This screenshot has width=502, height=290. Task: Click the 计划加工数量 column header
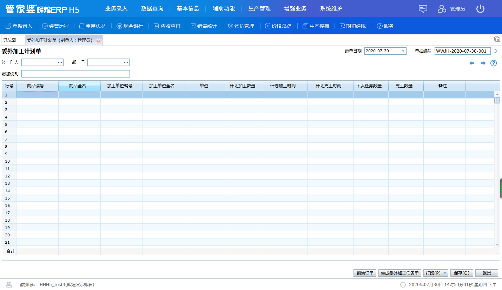pyautogui.click(x=244, y=86)
